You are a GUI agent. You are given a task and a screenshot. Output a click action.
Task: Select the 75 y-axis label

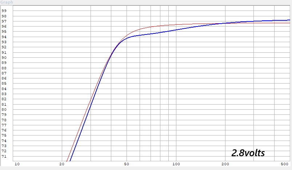pos(4,135)
